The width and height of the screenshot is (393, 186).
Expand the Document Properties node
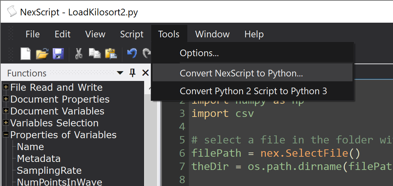6,99
